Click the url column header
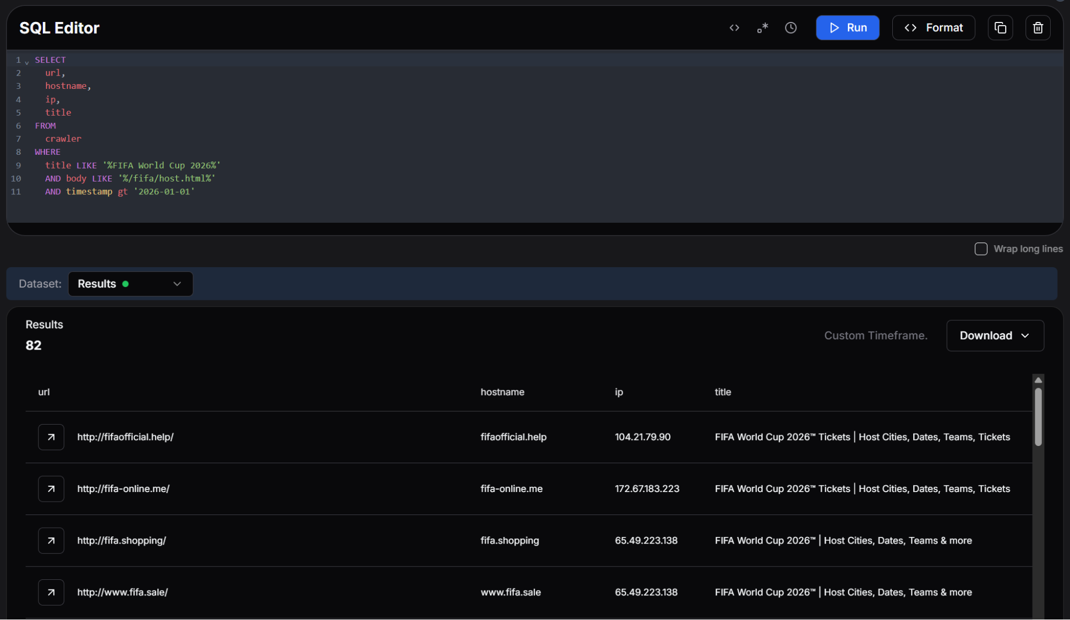Screen dimensions: 1070x620 pos(44,392)
